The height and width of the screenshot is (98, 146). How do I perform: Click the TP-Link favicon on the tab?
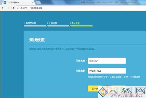point(5,2)
